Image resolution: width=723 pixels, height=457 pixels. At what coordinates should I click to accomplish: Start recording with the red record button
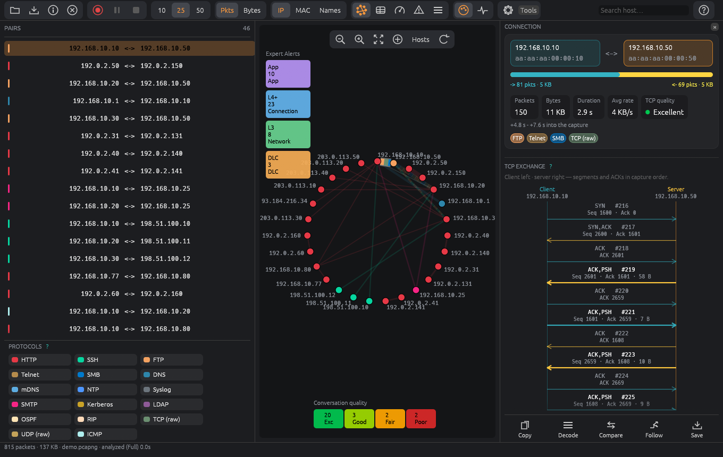click(98, 10)
